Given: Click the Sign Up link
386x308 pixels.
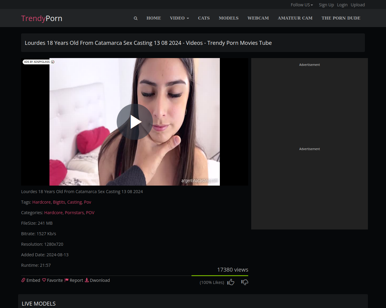Looking at the screenshot, I should point(326,5).
